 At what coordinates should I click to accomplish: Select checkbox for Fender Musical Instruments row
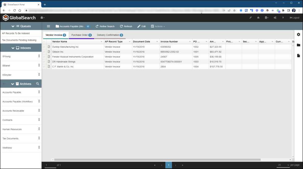[44, 57]
